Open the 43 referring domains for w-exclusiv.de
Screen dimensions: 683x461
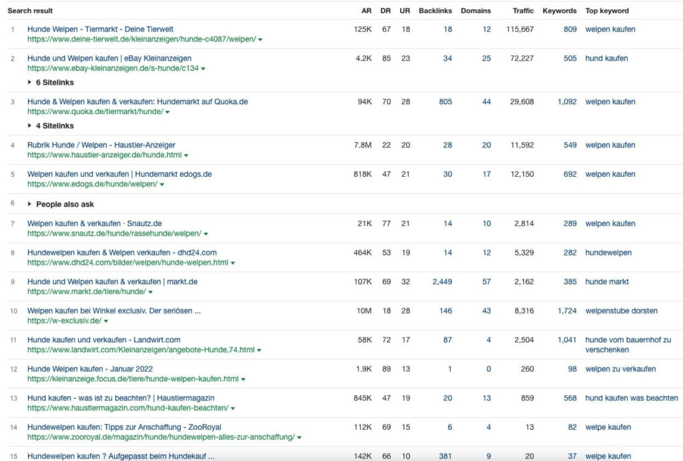(x=486, y=311)
